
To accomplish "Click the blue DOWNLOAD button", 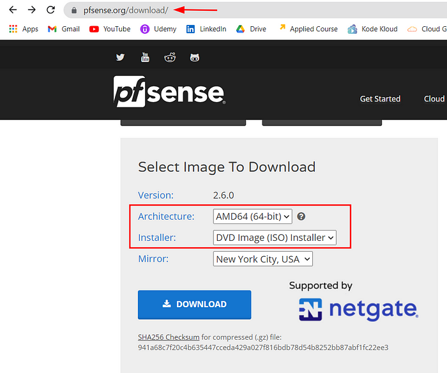I will pos(194,305).
